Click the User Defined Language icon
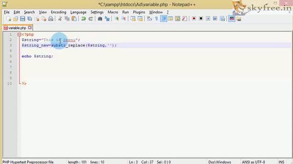The image size is (293, 164). 170,19
